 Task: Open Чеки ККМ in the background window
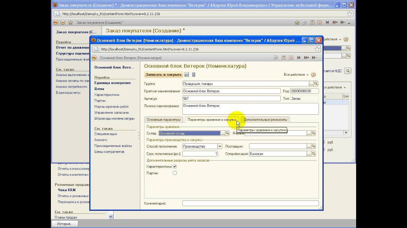[67, 190]
